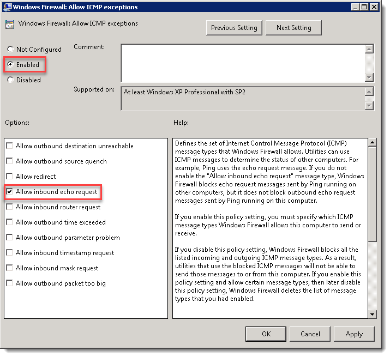Image resolution: width=390 pixels, height=357 pixels.
Task: Choose the Disabled radio option
Action: click(10, 80)
